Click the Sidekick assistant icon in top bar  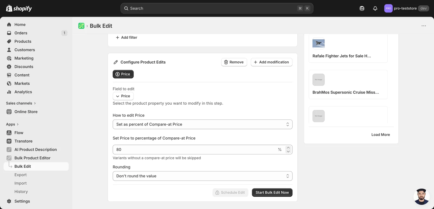pos(362,8)
